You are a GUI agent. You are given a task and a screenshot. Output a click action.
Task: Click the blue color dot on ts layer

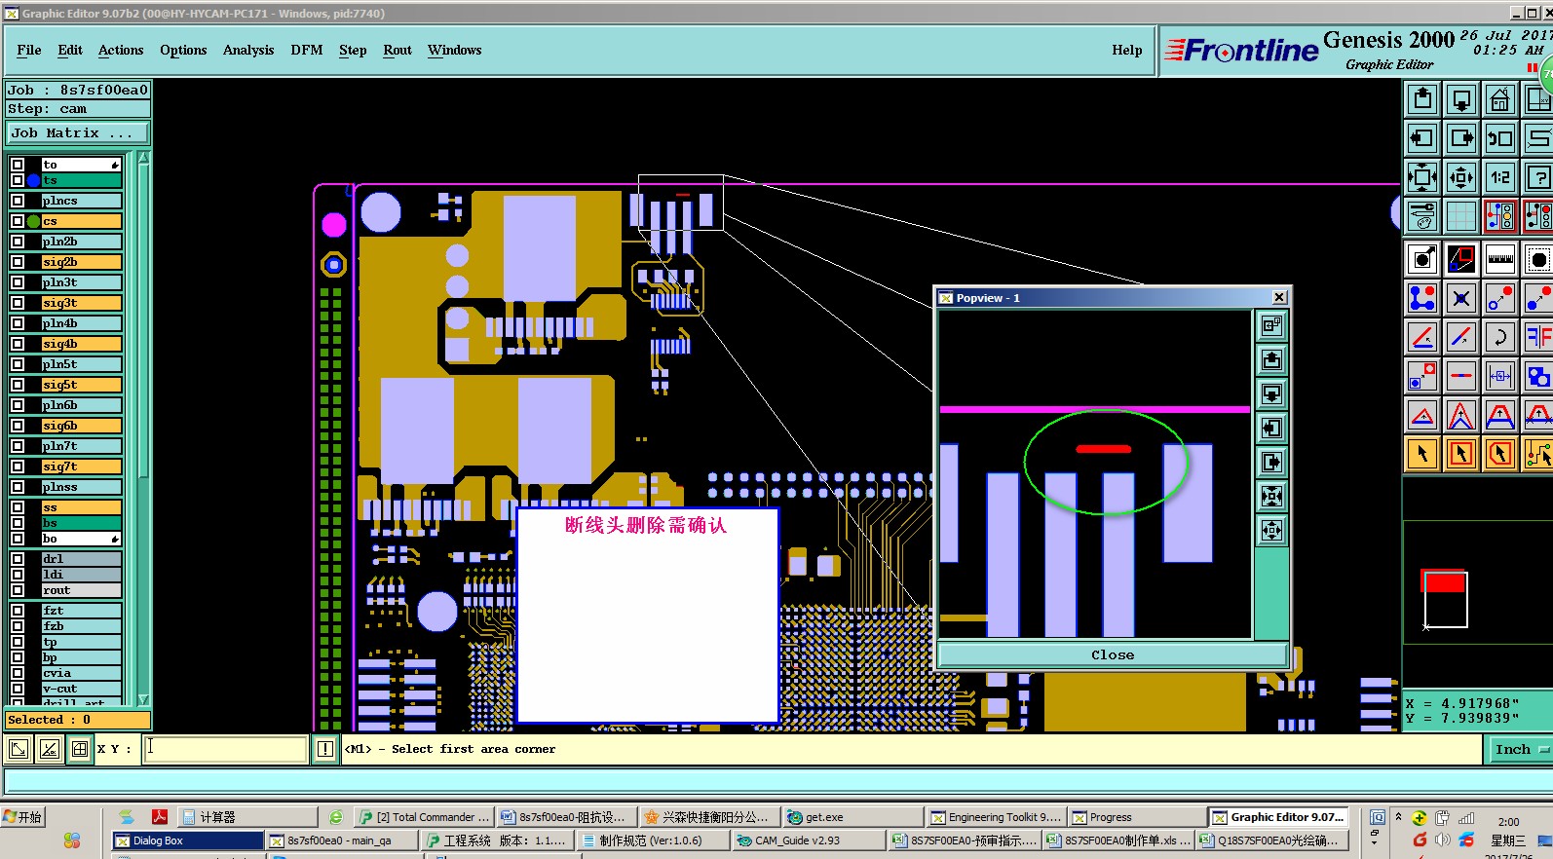tap(34, 180)
